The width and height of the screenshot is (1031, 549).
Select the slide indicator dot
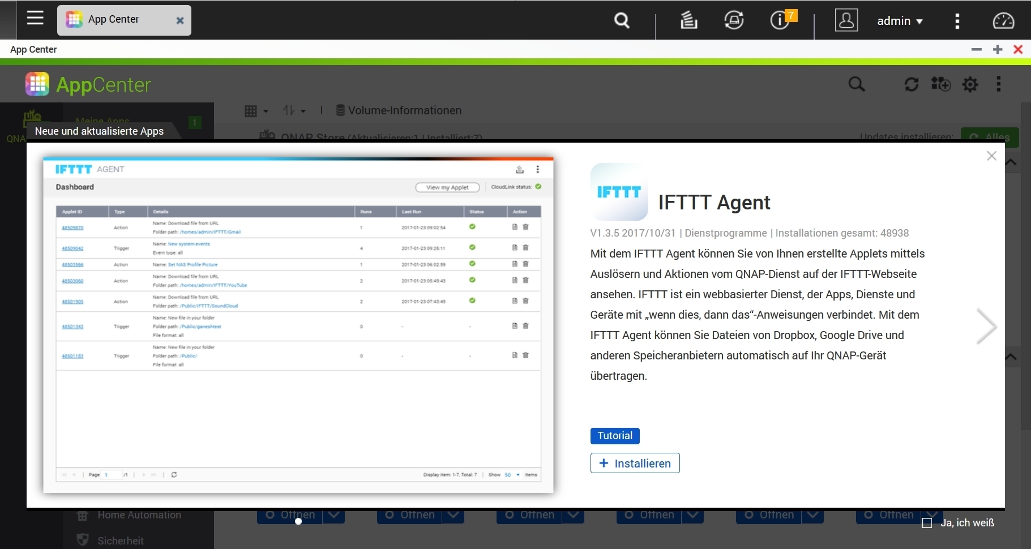[298, 521]
